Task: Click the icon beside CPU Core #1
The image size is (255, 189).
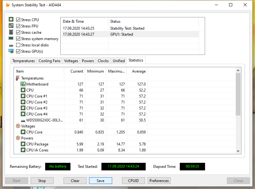Action: point(23,96)
